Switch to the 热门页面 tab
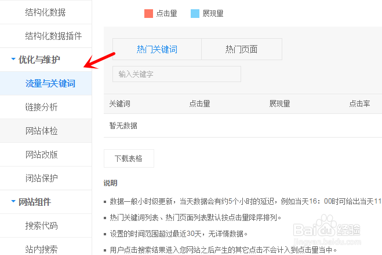382x255 pixels. tap(242, 49)
